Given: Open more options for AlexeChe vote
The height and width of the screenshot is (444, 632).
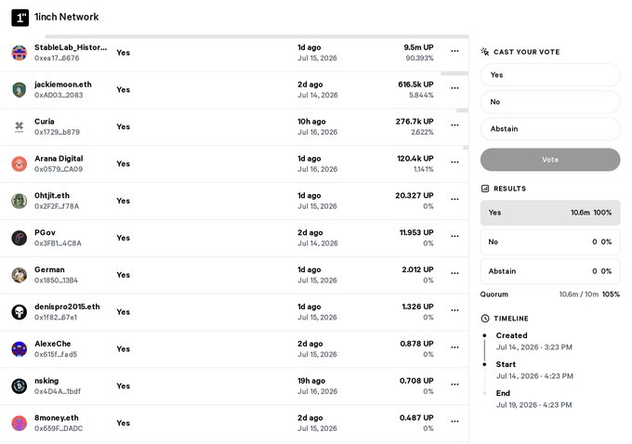Looking at the screenshot, I should coord(454,347).
